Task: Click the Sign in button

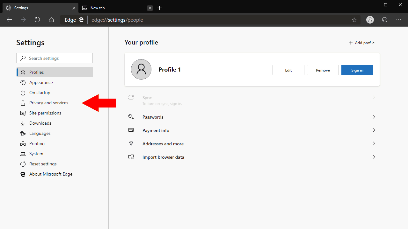Action: [x=357, y=70]
